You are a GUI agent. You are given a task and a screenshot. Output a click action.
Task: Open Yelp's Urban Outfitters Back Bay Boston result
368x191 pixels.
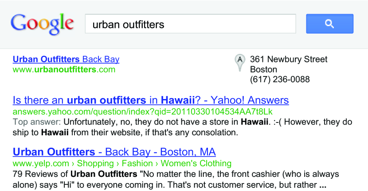(114, 152)
